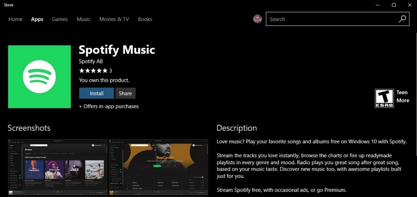Click the Screenshots section heading
The width and height of the screenshot is (417, 197).
29,128
